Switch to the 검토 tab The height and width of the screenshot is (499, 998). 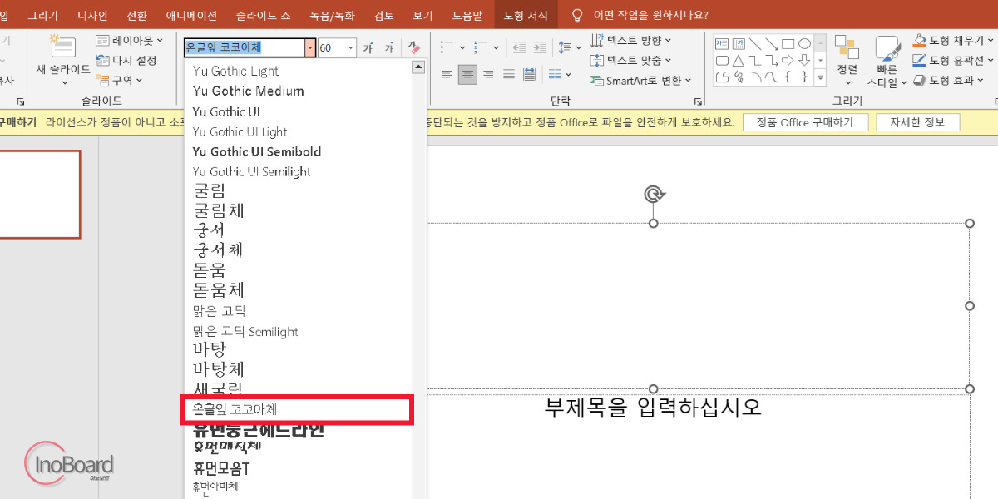(x=384, y=15)
